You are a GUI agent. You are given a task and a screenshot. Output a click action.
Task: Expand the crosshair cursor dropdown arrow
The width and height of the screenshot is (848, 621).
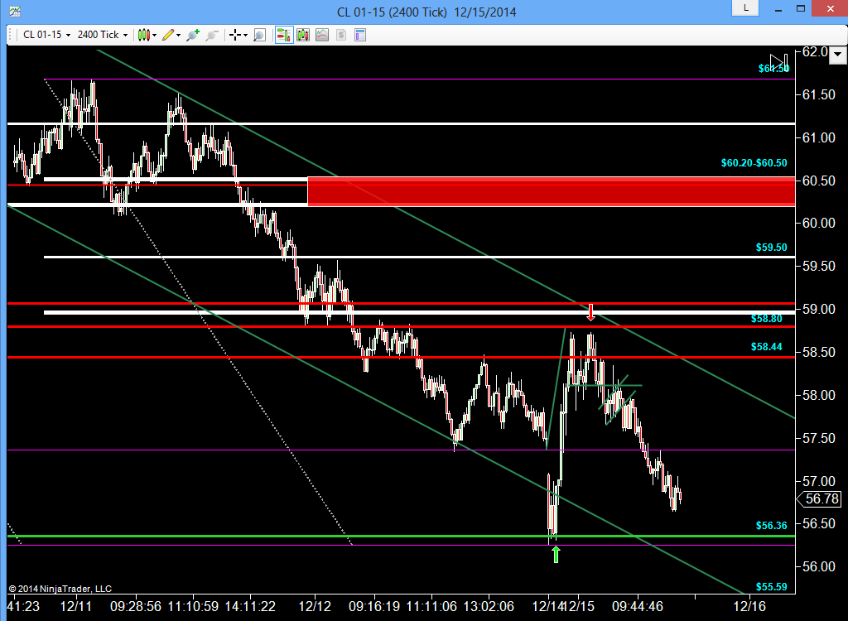tap(245, 35)
